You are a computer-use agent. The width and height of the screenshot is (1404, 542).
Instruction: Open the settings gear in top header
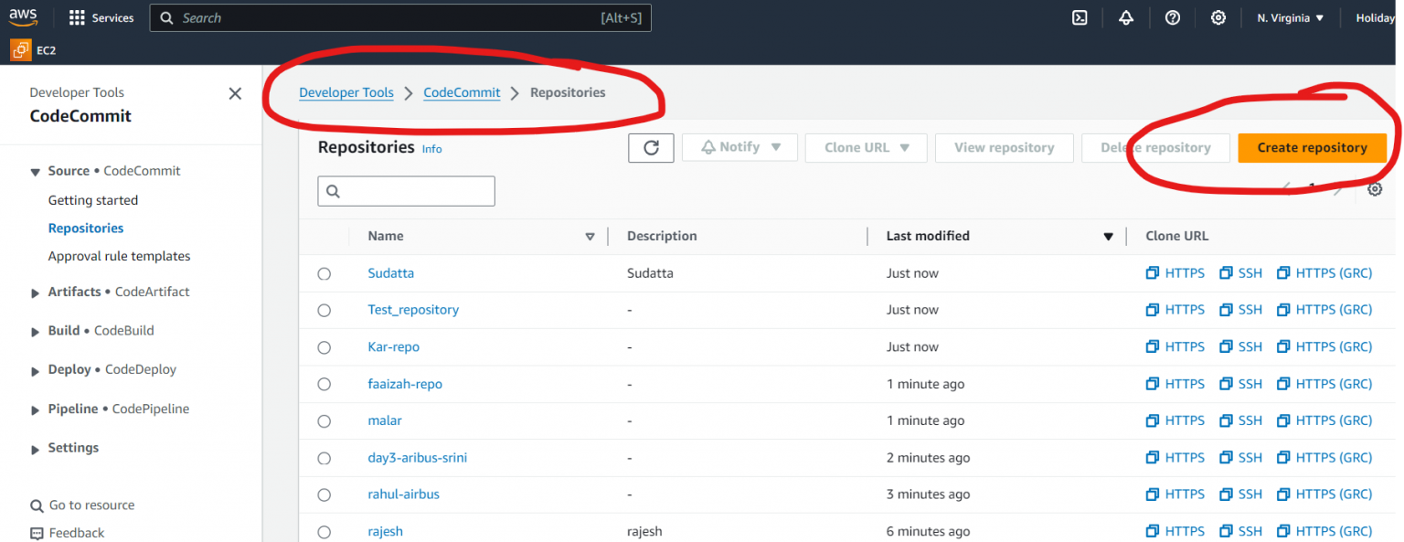pyautogui.click(x=1218, y=17)
